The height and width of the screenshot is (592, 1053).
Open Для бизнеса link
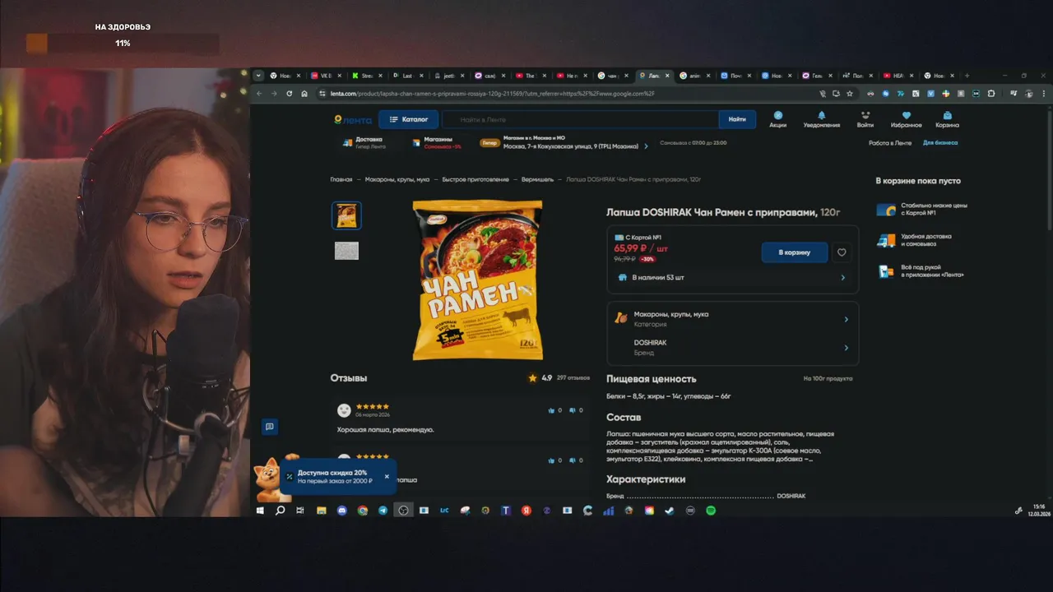940,143
